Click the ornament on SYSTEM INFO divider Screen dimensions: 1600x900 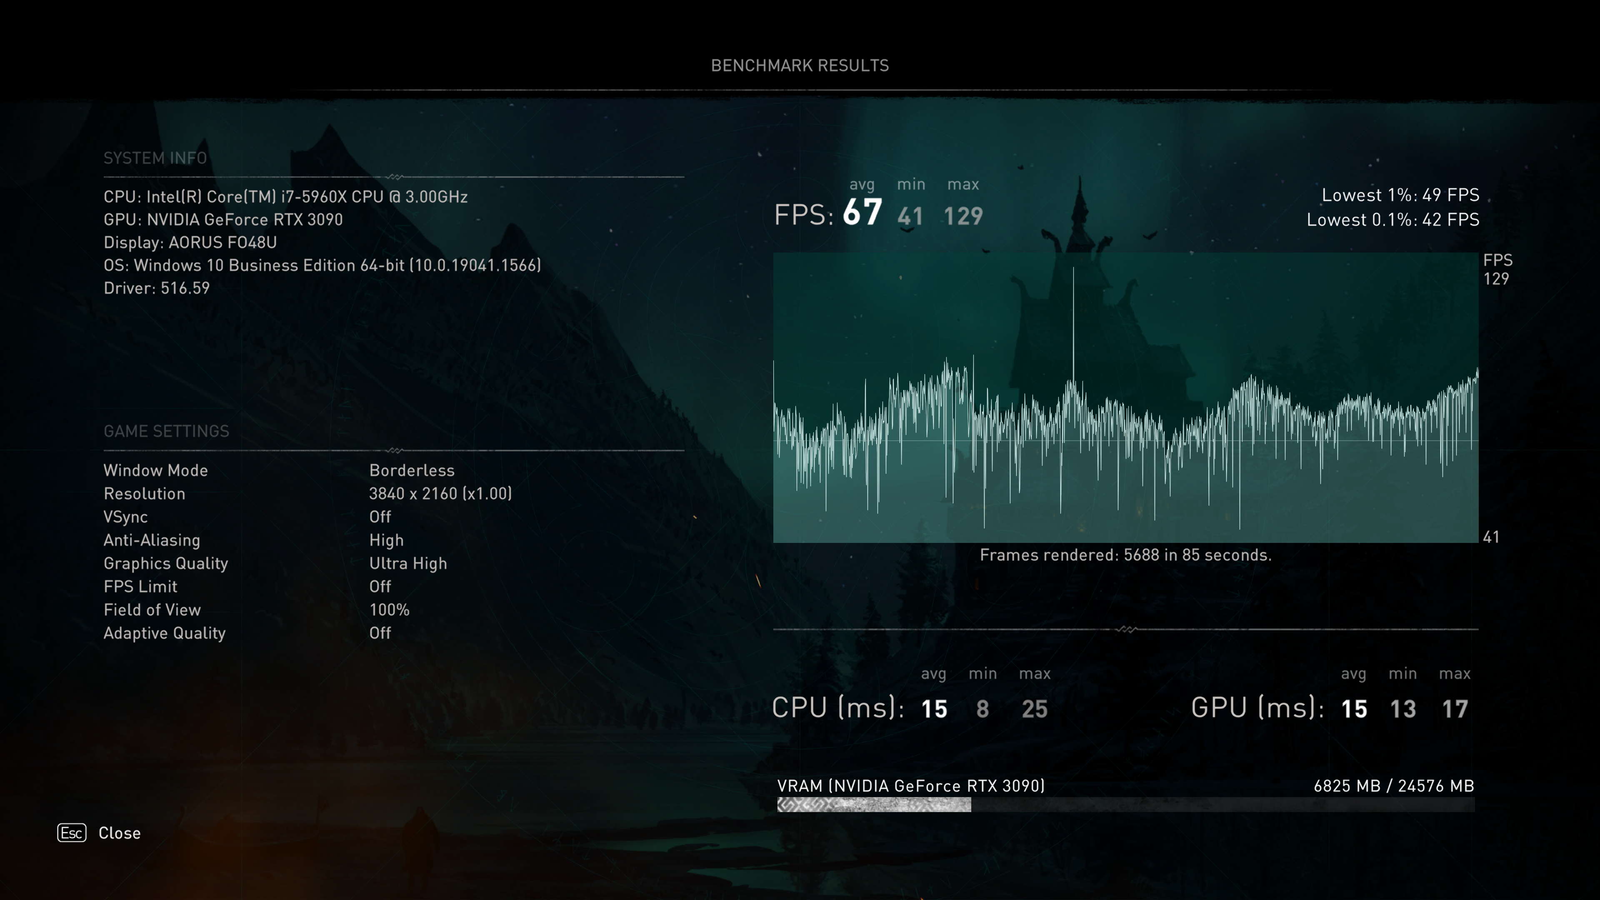pos(395,177)
